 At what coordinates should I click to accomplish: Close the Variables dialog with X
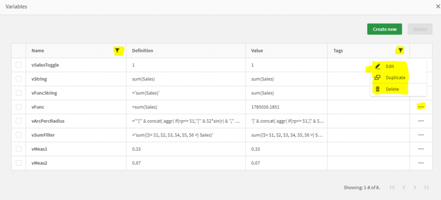click(438, 7)
